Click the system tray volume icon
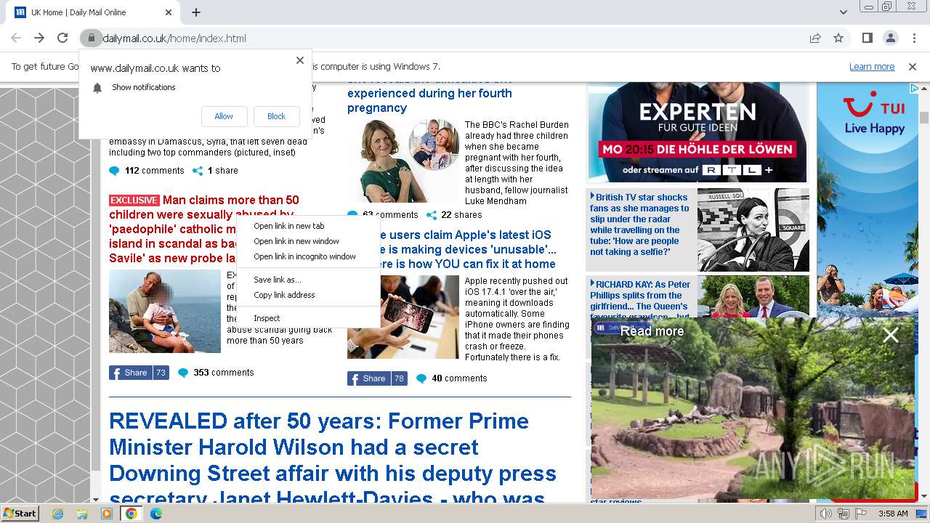This screenshot has width=930, height=523. 826,514
